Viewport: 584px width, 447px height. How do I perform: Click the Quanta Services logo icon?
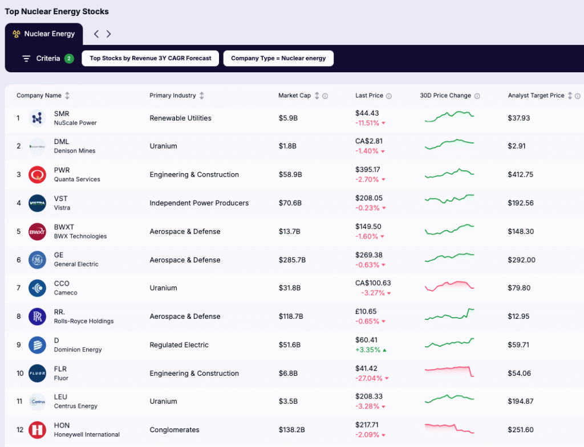click(x=37, y=175)
